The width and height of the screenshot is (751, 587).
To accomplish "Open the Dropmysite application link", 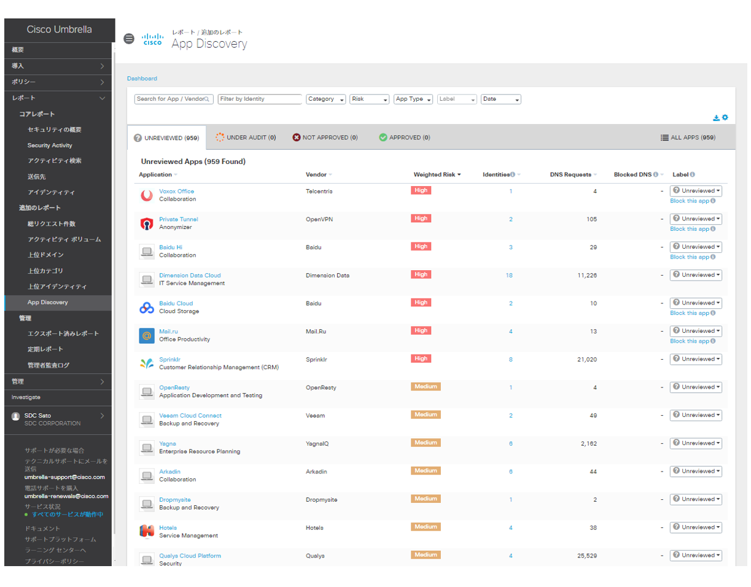I will point(175,500).
